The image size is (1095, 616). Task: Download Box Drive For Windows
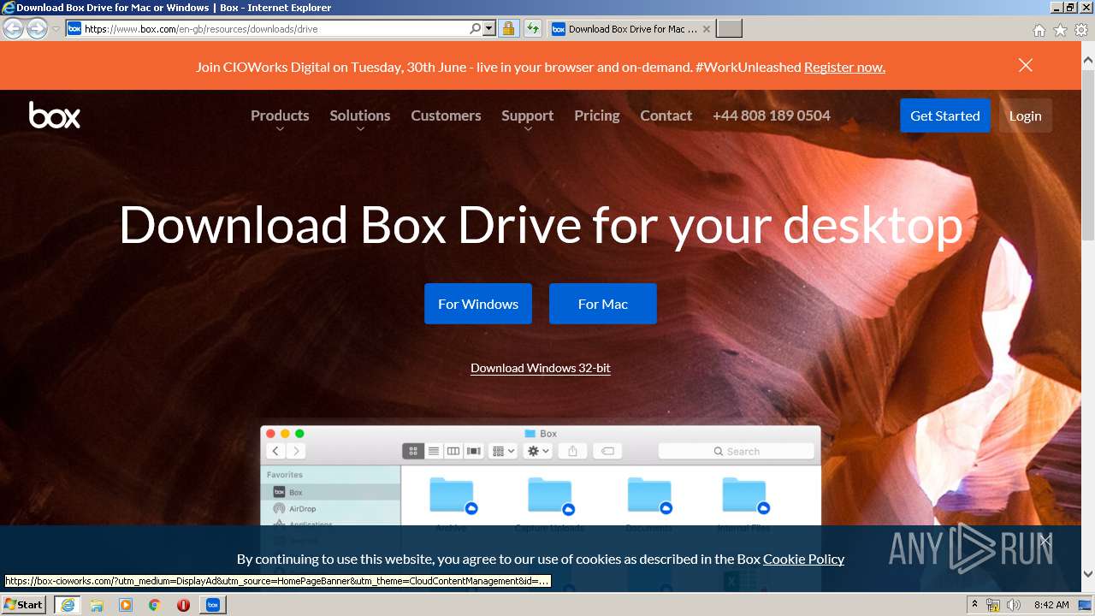[478, 304]
